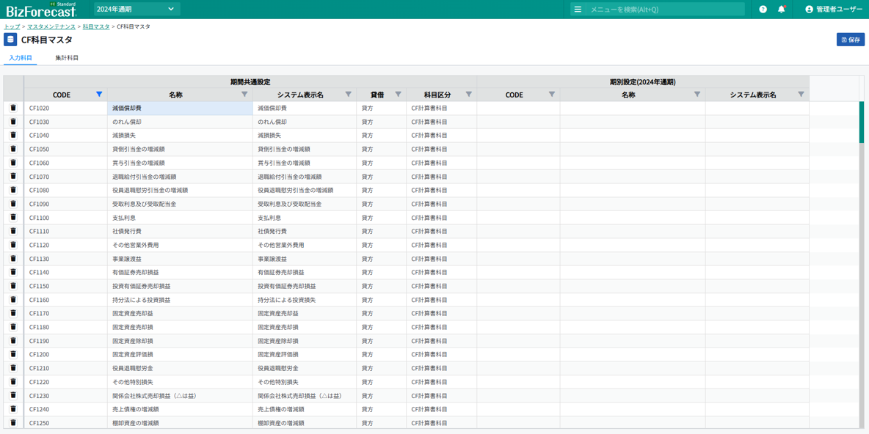The image size is (869, 434).
Task: Remove row CF1250 with trash icon
Action: coord(13,423)
